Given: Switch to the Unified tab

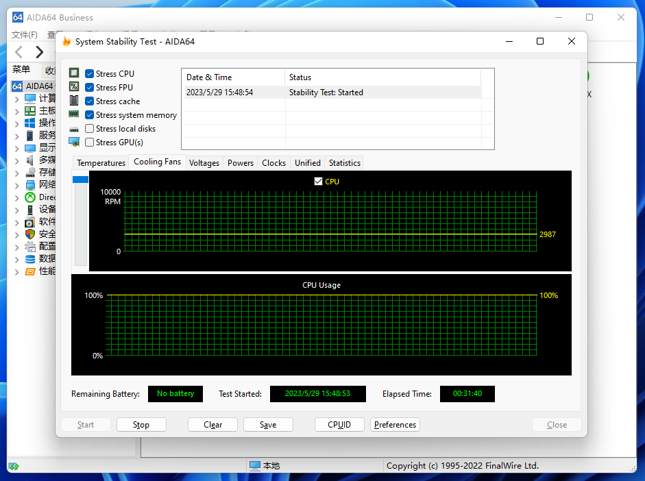Looking at the screenshot, I should (307, 163).
